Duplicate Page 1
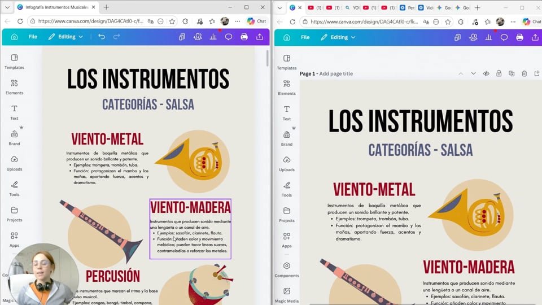The height and width of the screenshot is (305, 542). click(512, 73)
